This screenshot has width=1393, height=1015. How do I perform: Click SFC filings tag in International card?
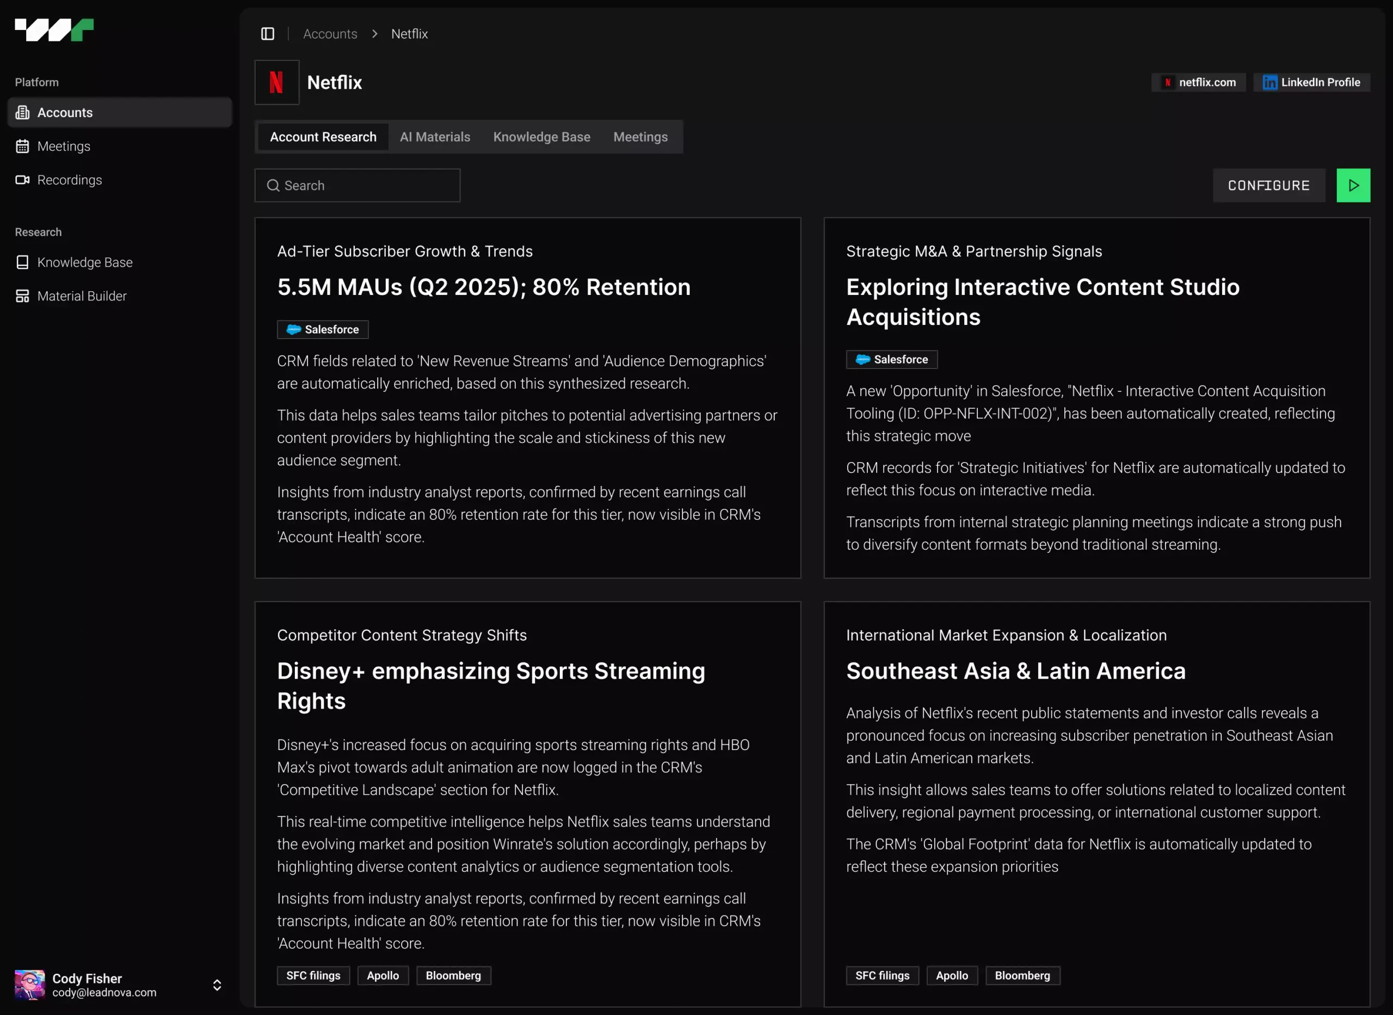pos(883,976)
